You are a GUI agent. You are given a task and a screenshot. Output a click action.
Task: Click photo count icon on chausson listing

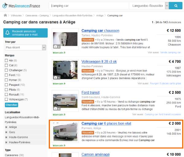click(57, 47)
